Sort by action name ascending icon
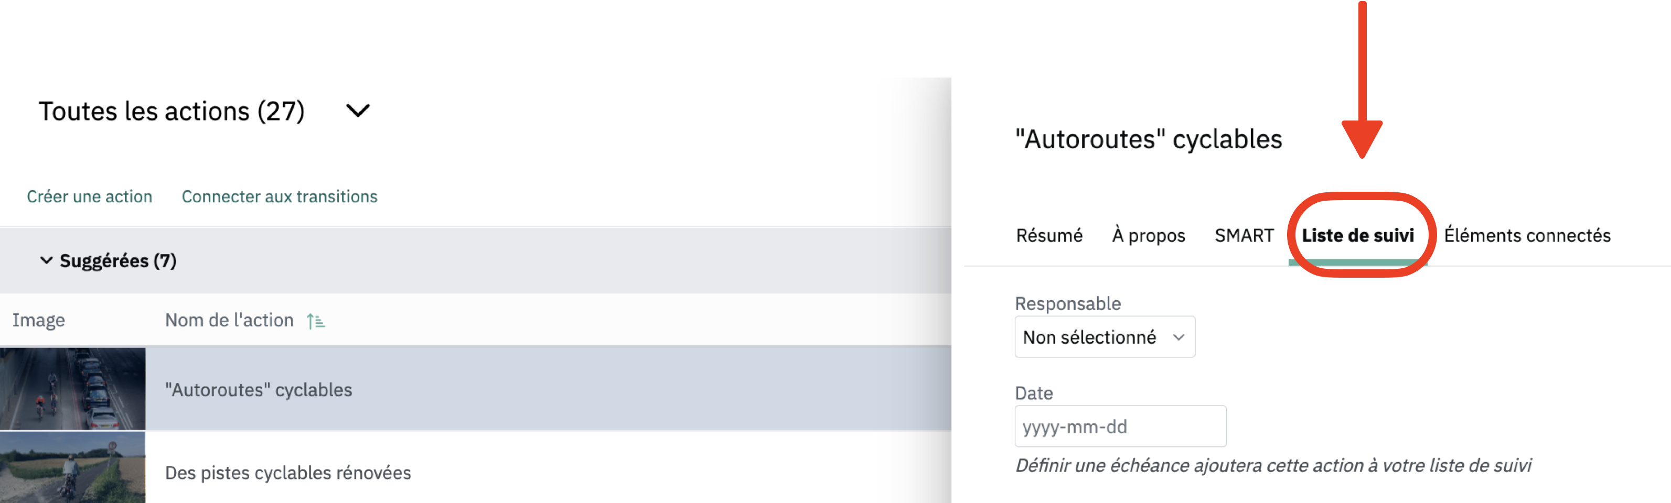This screenshot has width=1671, height=503. pos(316,321)
